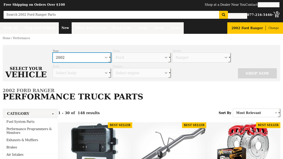The height and width of the screenshot is (159, 283).
Task: Open the Contact link
Action: click(x=252, y=5)
